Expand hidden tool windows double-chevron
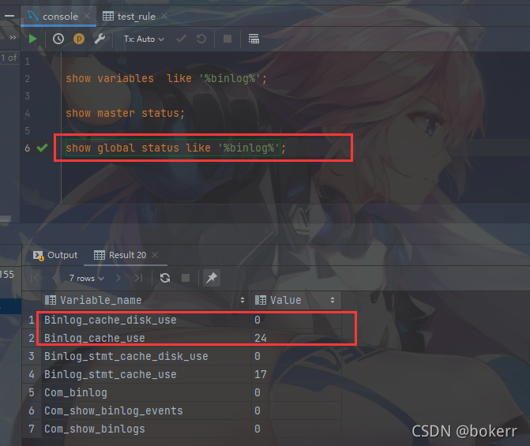The width and height of the screenshot is (530, 446). pos(13,38)
